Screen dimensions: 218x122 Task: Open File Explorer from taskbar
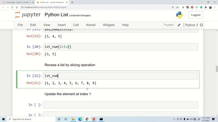[x=73, y=119]
